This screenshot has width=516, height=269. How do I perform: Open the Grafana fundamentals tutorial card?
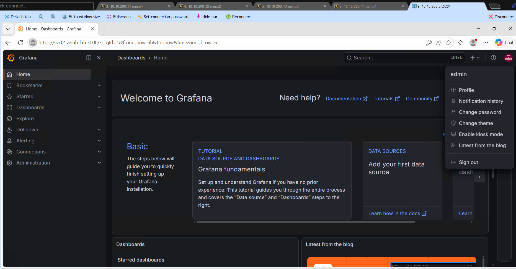pos(272,181)
